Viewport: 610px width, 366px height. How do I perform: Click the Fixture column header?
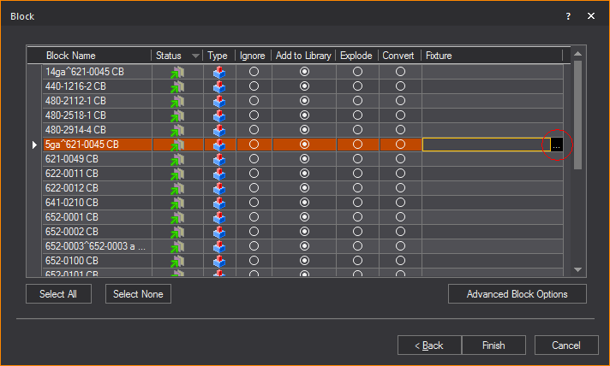click(492, 56)
